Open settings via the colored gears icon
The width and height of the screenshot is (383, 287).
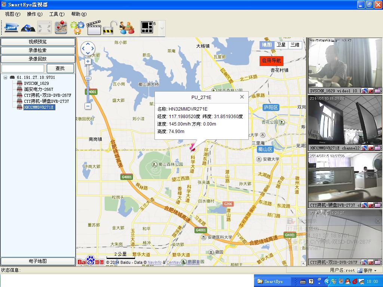point(77,27)
